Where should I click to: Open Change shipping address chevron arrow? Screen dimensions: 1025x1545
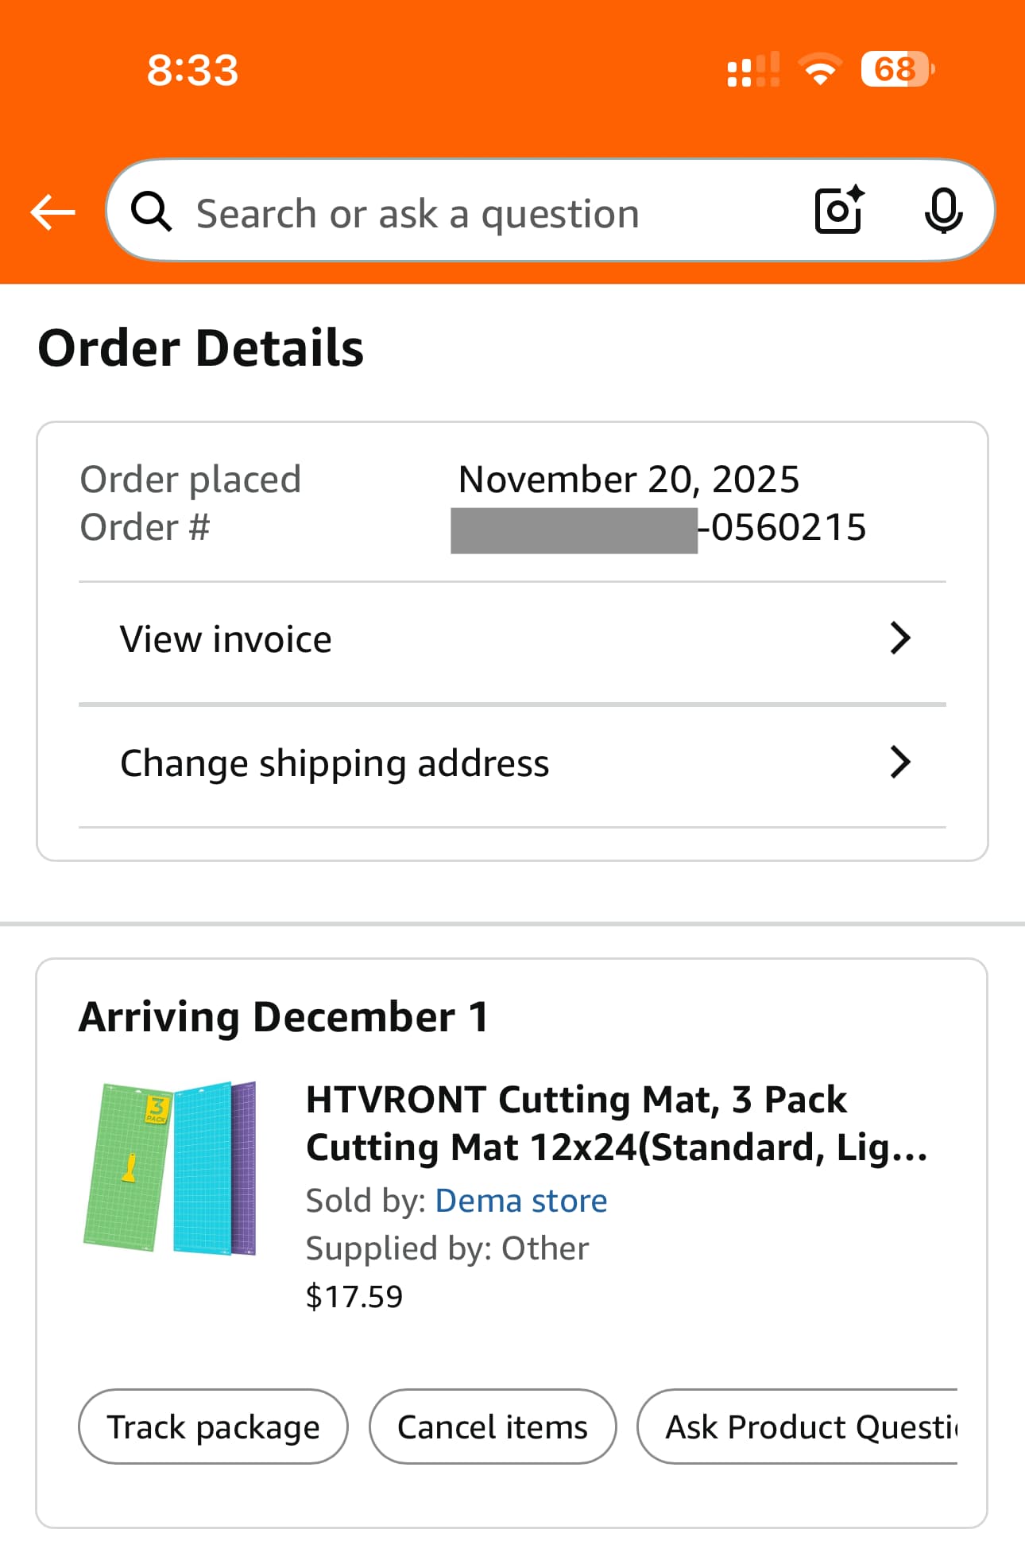click(x=899, y=763)
